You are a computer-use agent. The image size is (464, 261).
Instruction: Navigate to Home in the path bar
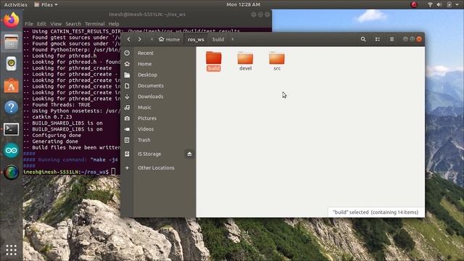(169, 39)
